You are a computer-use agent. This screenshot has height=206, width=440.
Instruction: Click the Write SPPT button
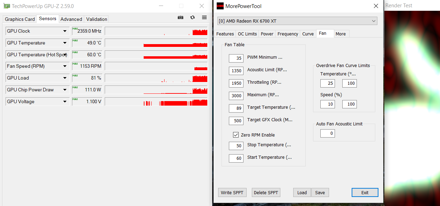232,192
